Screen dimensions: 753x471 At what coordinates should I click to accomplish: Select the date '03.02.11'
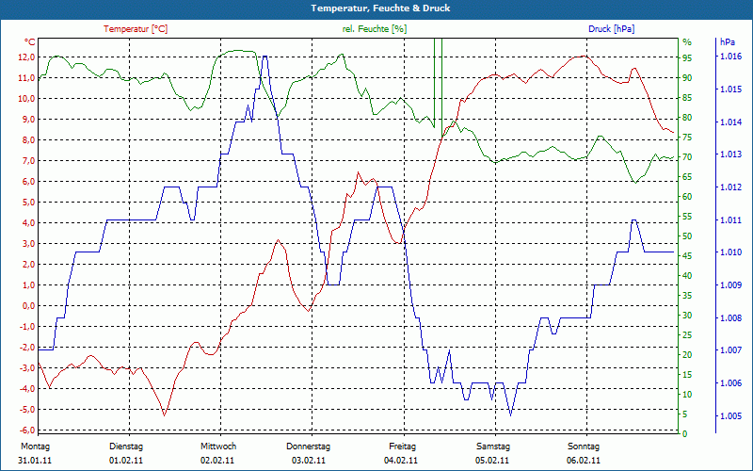click(309, 461)
